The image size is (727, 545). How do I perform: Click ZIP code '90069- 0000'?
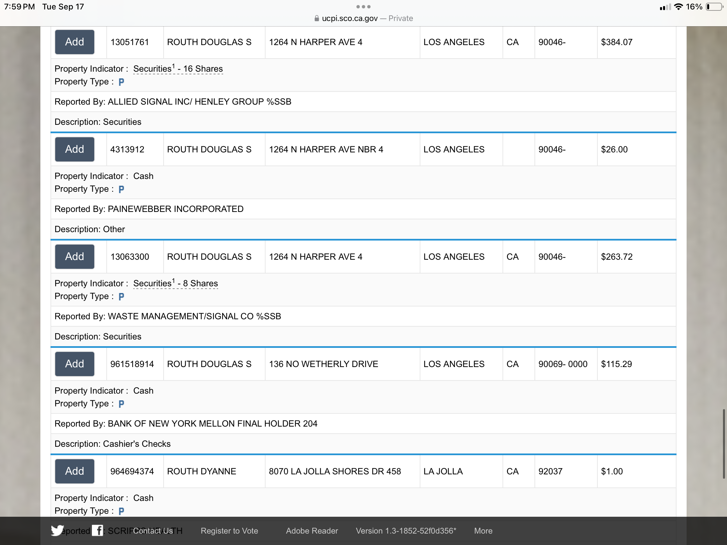563,364
